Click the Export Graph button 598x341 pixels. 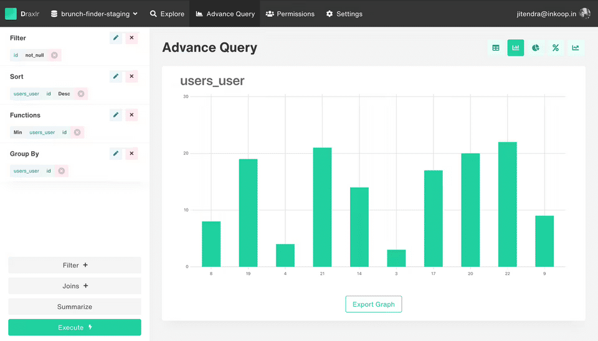[373, 304]
